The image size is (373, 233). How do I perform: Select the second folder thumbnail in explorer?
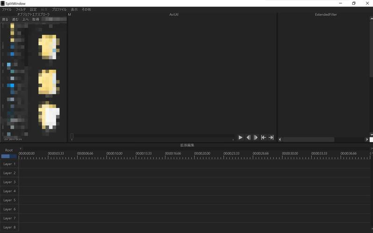[x=49, y=82]
